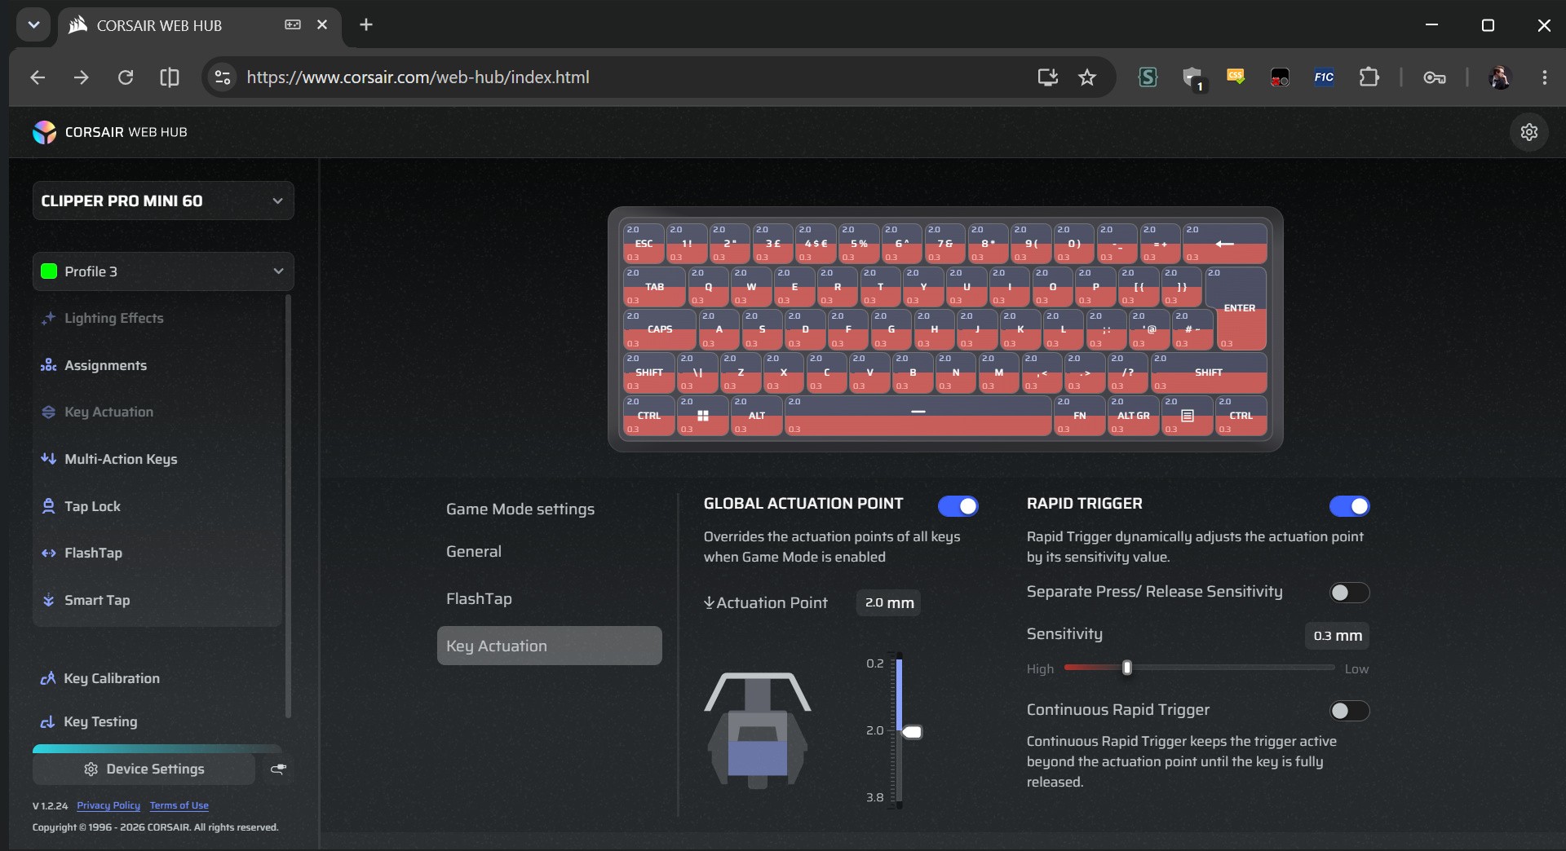The image size is (1566, 851).
Task: Click the Sensitivity 0.3 mm field
Action: 1337,636
